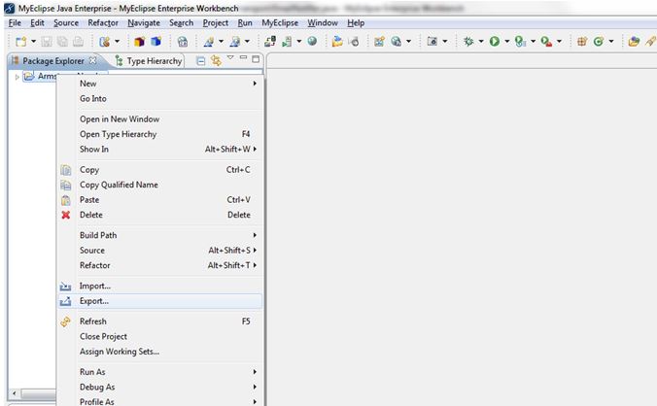Click the green Run button icon
Viewport: 657px width, 406px height.
495,41
